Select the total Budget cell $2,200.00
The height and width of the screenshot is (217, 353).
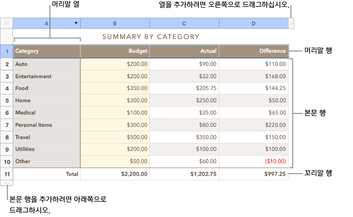point(115,174)
